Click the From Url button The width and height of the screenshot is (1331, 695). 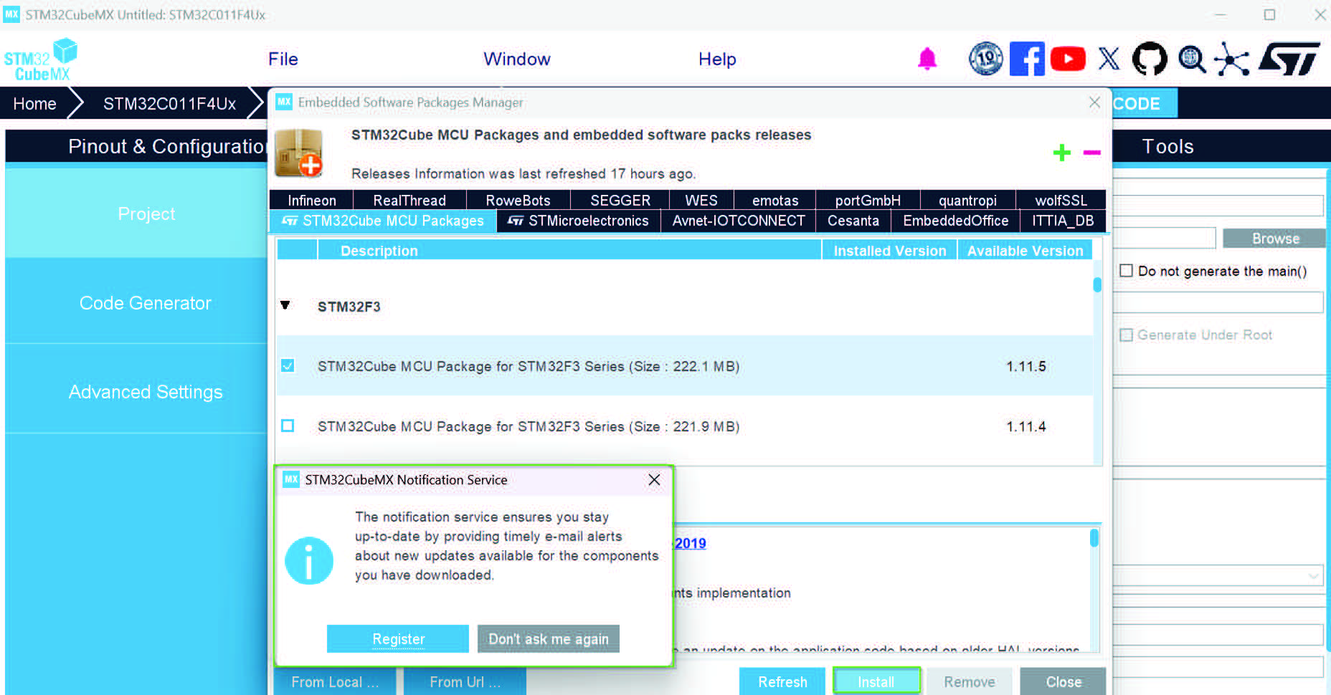(465, 682)
